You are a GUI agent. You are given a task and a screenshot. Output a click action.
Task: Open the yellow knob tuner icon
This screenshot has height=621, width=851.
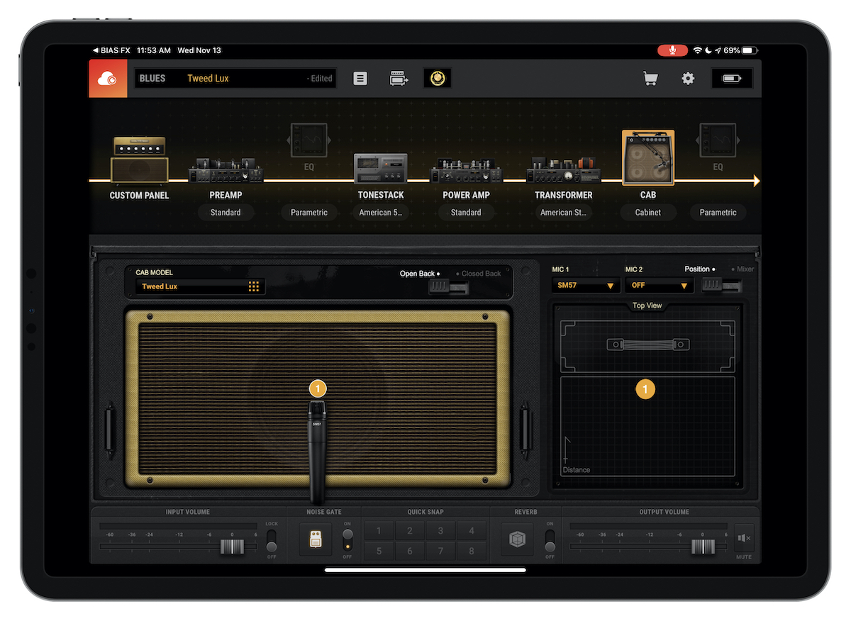[438, 79]
